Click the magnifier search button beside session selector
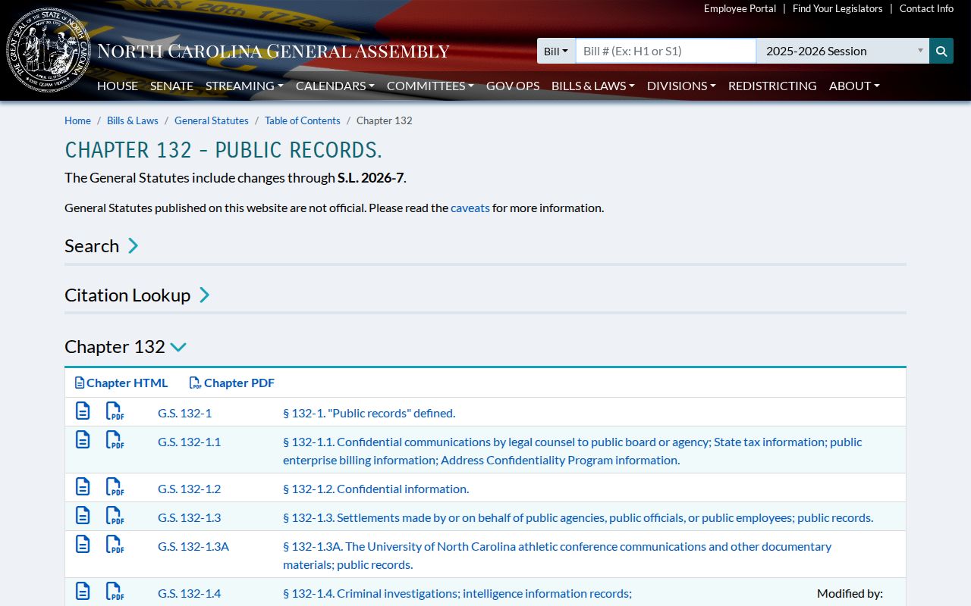The image size is (971, 606). pos(941,51)
